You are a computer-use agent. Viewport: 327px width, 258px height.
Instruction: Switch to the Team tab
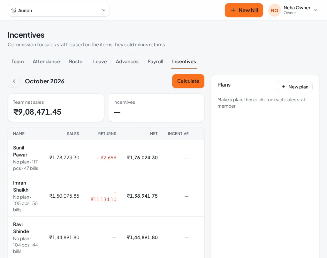pos(18,62)
